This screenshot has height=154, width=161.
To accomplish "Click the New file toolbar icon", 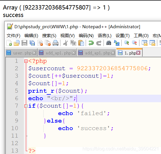I will point(9,43).
